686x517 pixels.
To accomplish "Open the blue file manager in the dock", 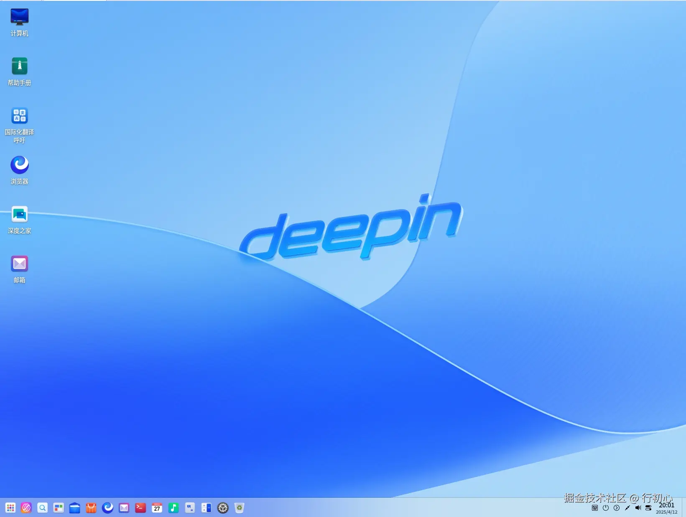I will coord(75,508).
